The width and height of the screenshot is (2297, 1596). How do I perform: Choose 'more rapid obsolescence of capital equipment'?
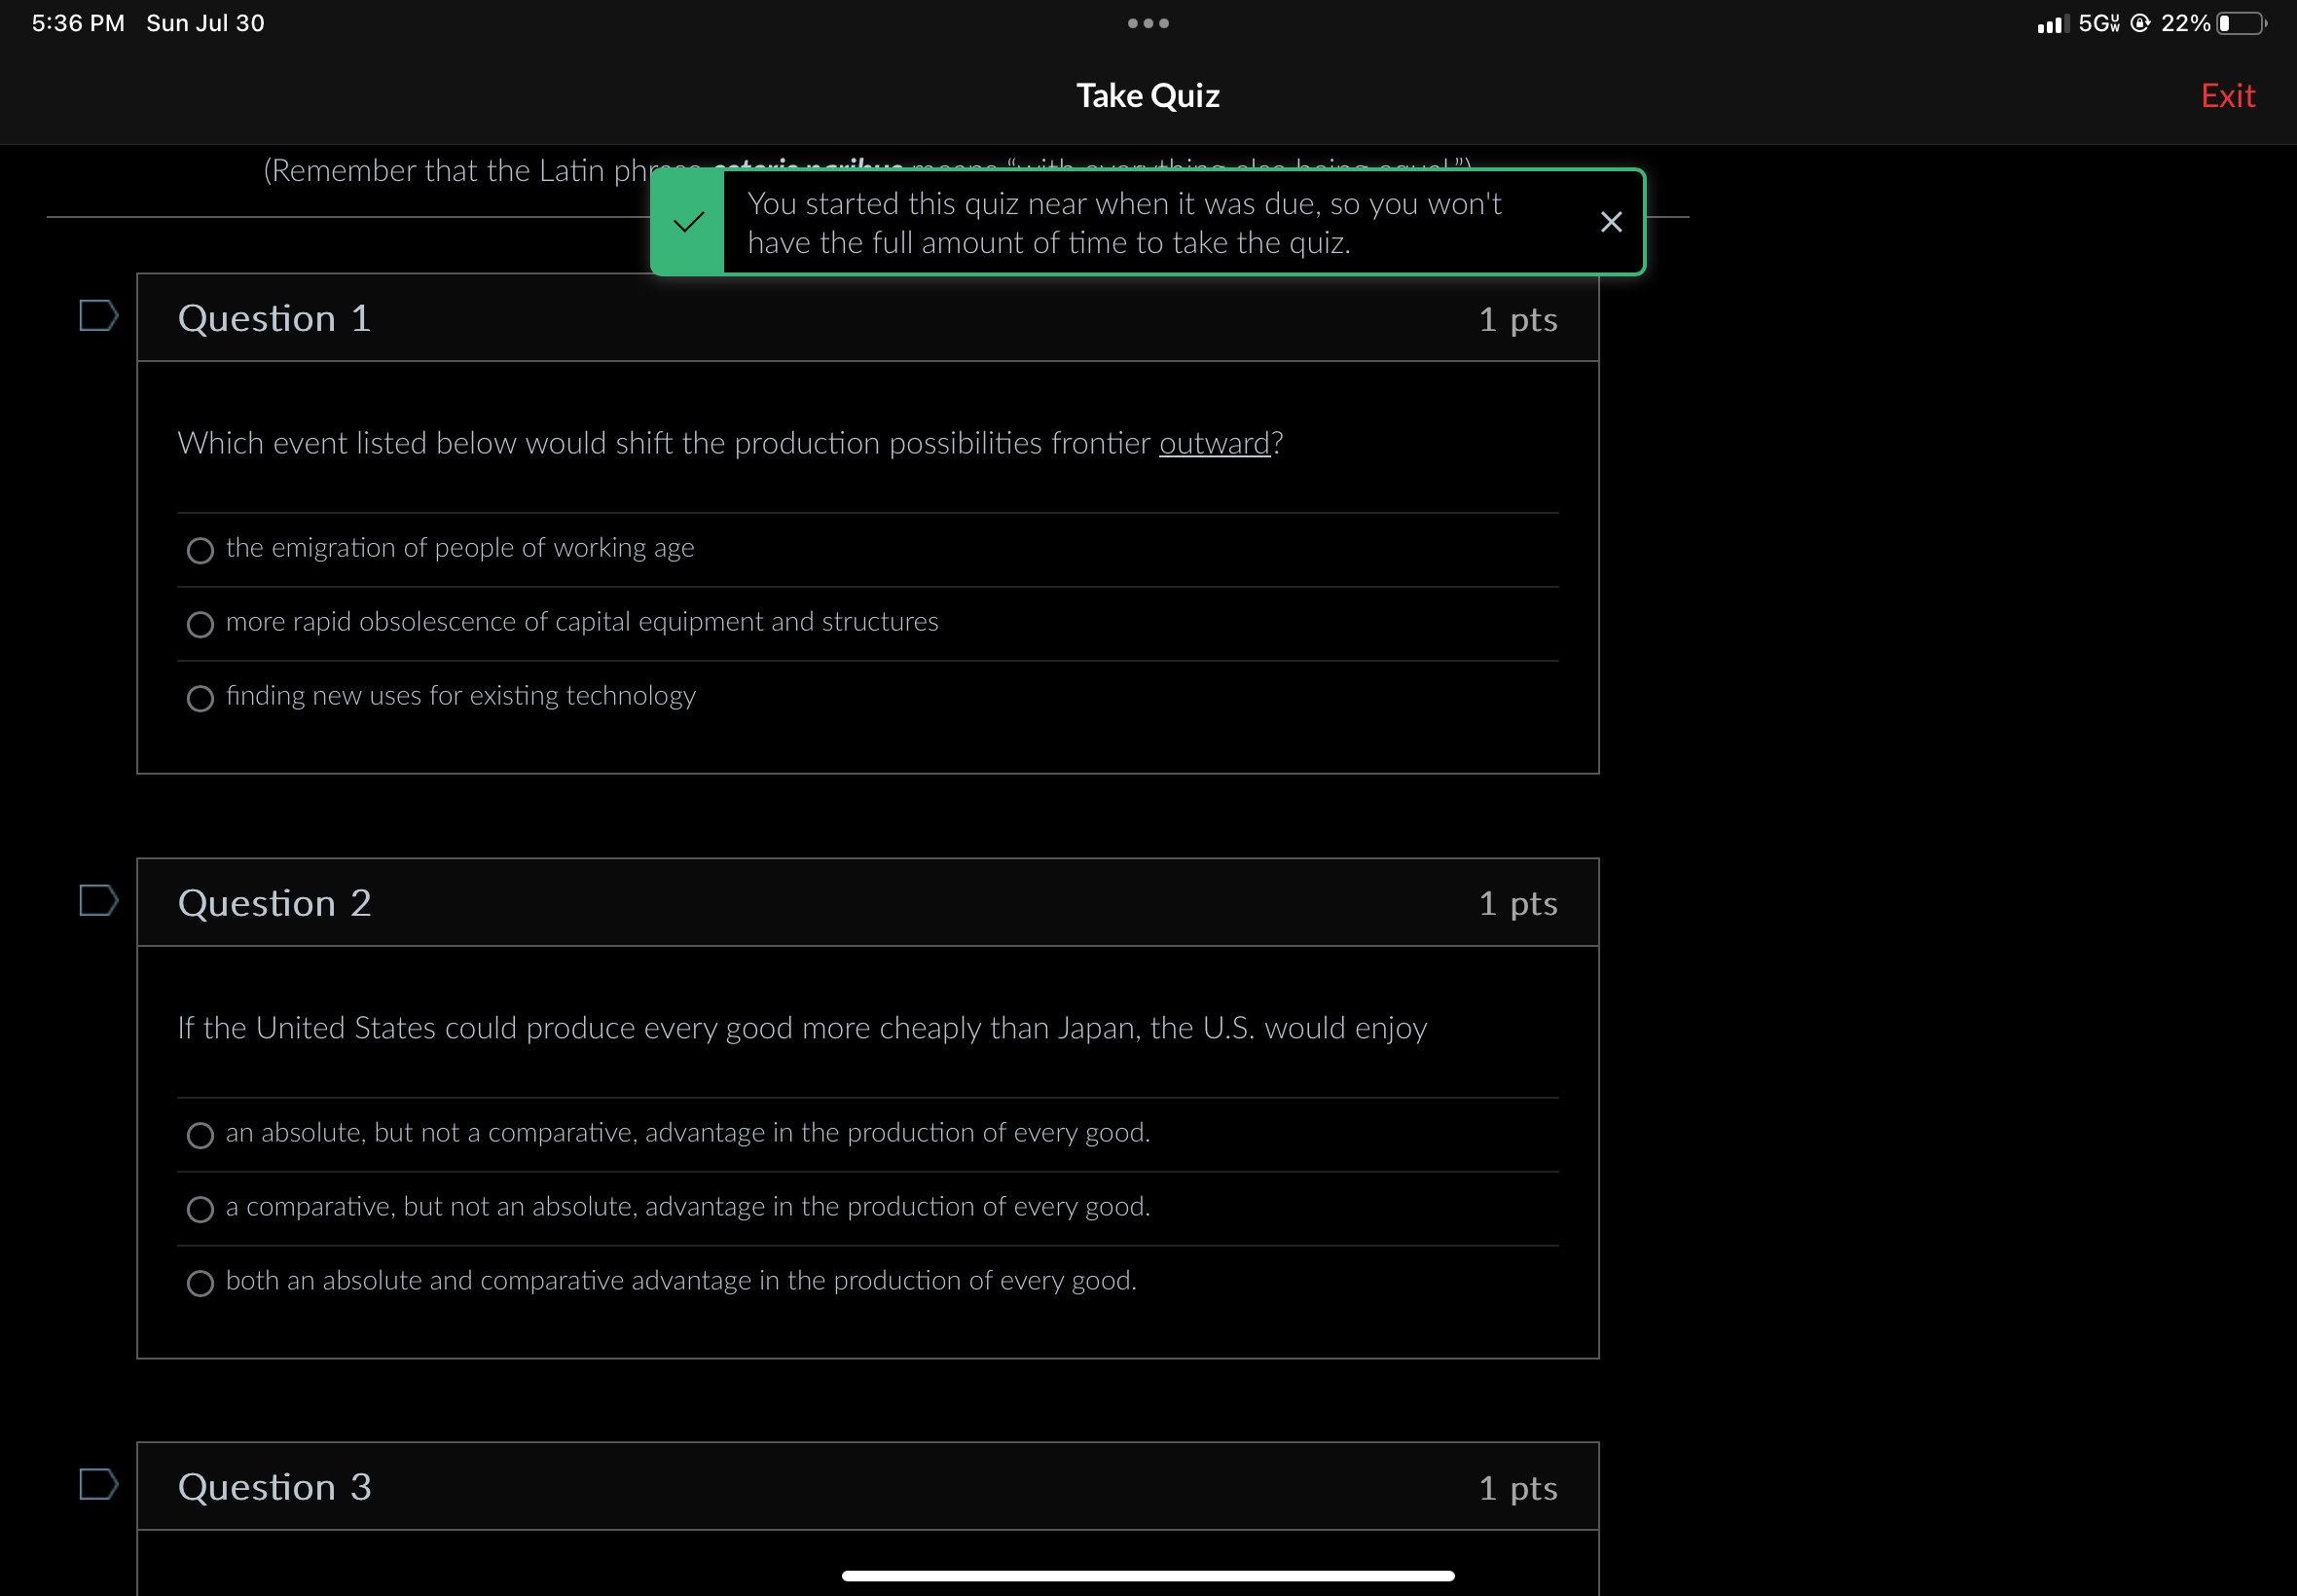[x=200, y=624]
